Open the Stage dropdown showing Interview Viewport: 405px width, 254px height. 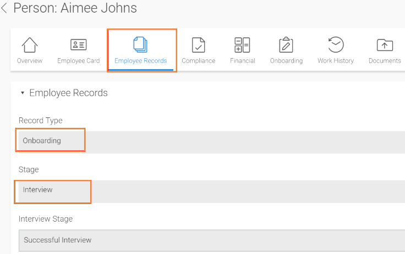[209, 190]
